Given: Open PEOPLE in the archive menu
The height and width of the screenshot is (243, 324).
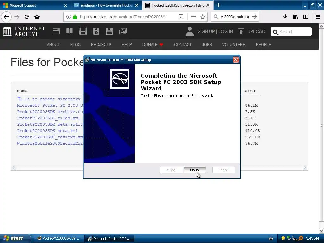Looking at the screenshot, I should (264, 44).
